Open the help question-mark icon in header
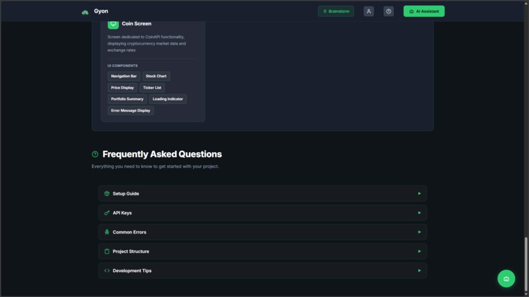This screenshot has width=529, height=297. click(389, 11)
